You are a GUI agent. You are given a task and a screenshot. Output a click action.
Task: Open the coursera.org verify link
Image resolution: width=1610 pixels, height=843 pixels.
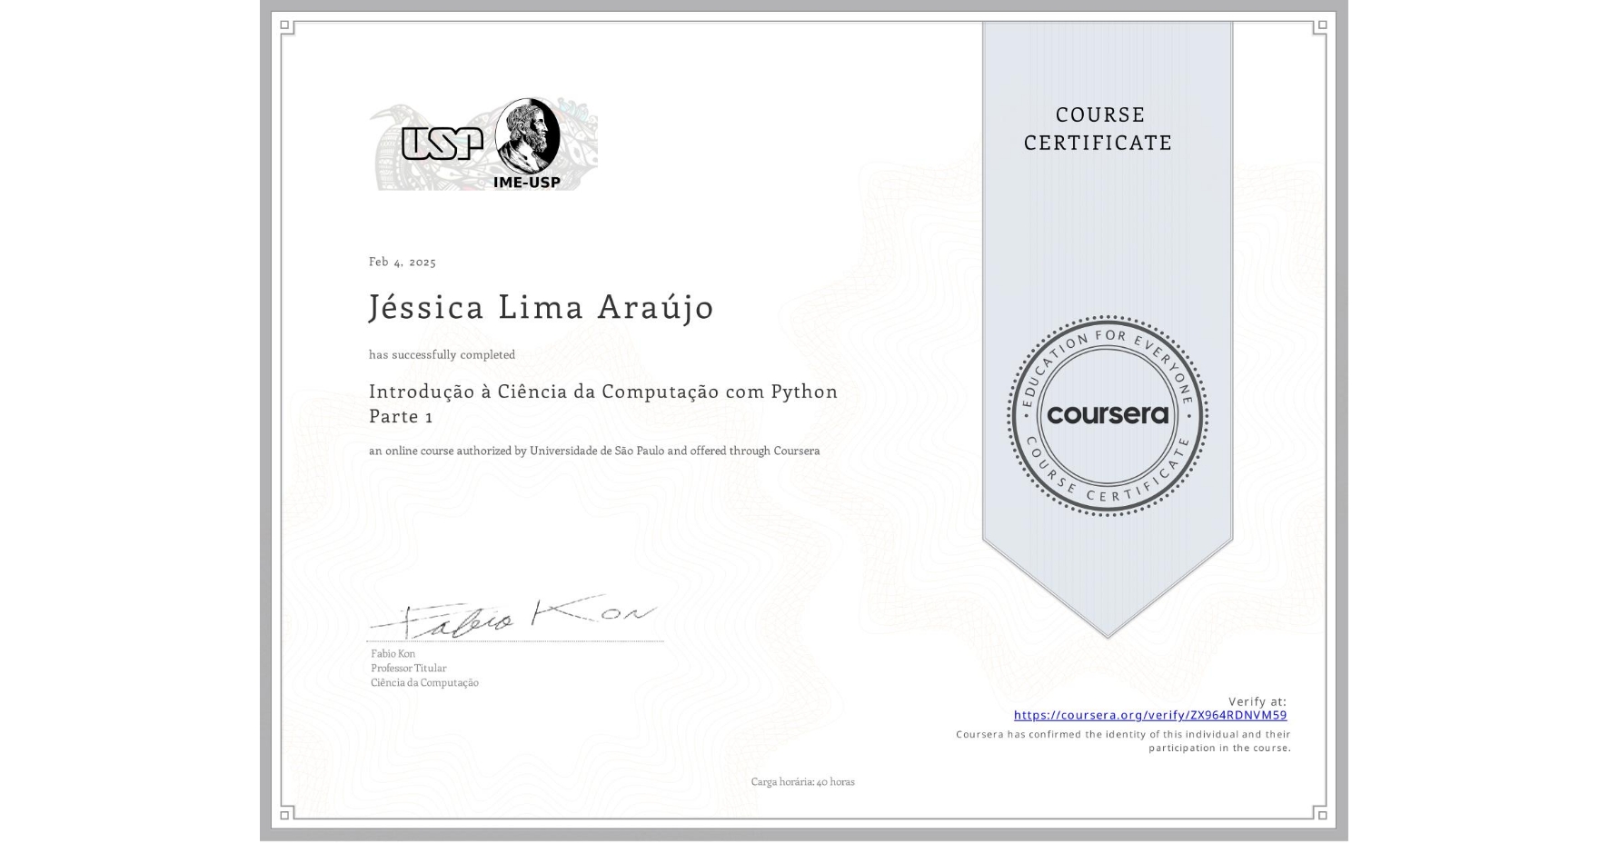point(1150,716)
